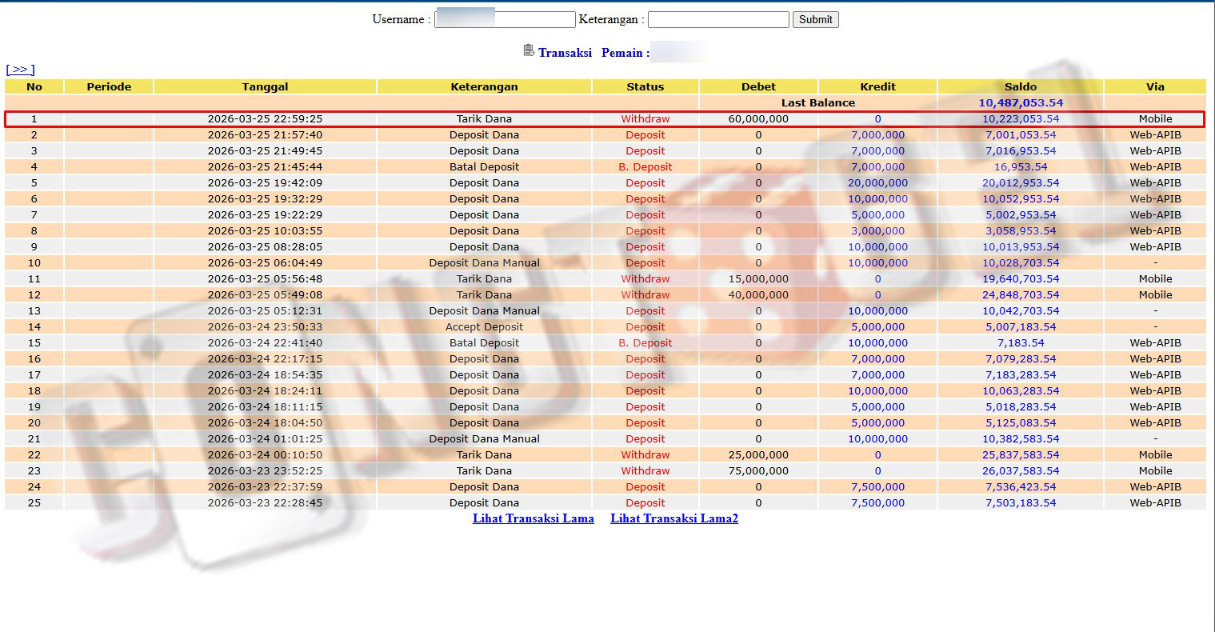Click the Transaksi heading link
The width and height of the screenshot is (1215, 632).
point(565,53)
